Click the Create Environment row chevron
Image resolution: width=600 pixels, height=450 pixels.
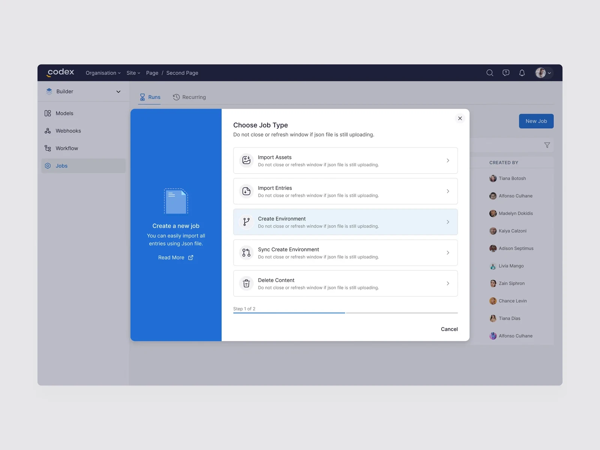(448, 222)
